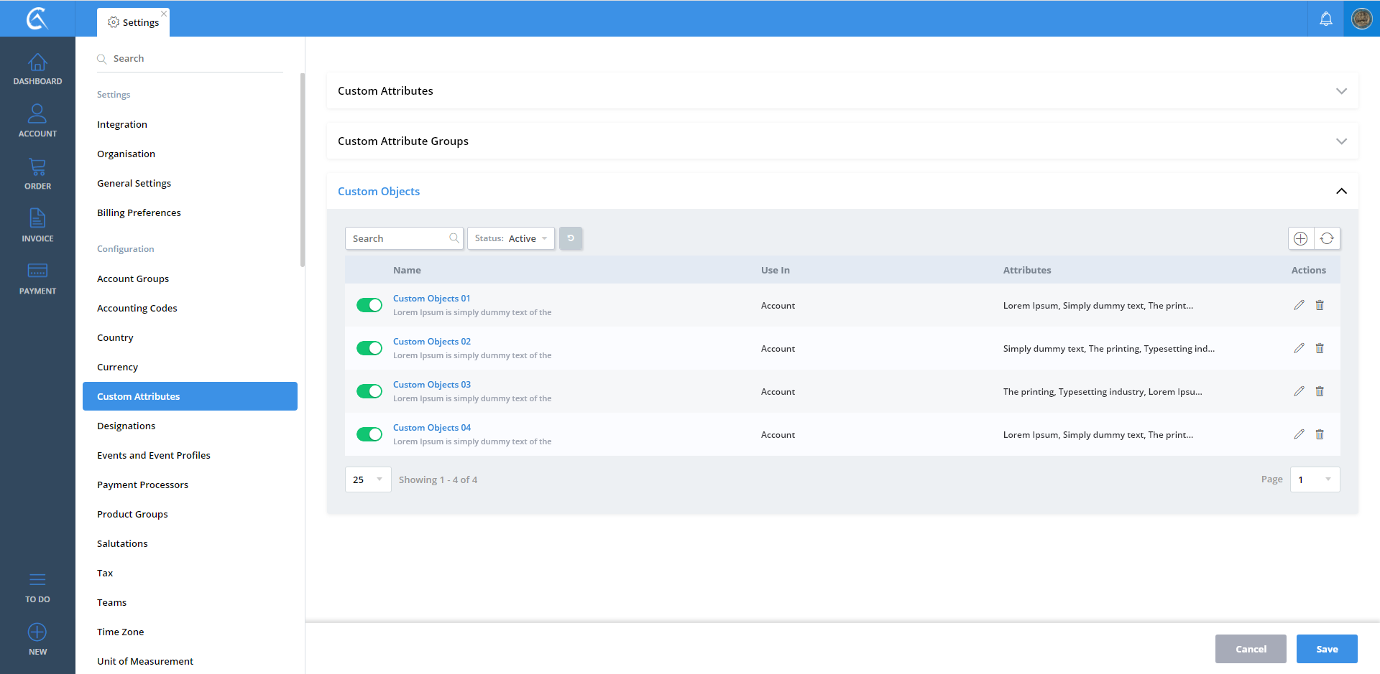1380x674 pixels.
Task: Open the Payment section in sidebar
Action: pyautogui.click(x=37, y=278)
